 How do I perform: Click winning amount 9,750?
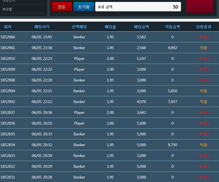[x=172, y=145]
